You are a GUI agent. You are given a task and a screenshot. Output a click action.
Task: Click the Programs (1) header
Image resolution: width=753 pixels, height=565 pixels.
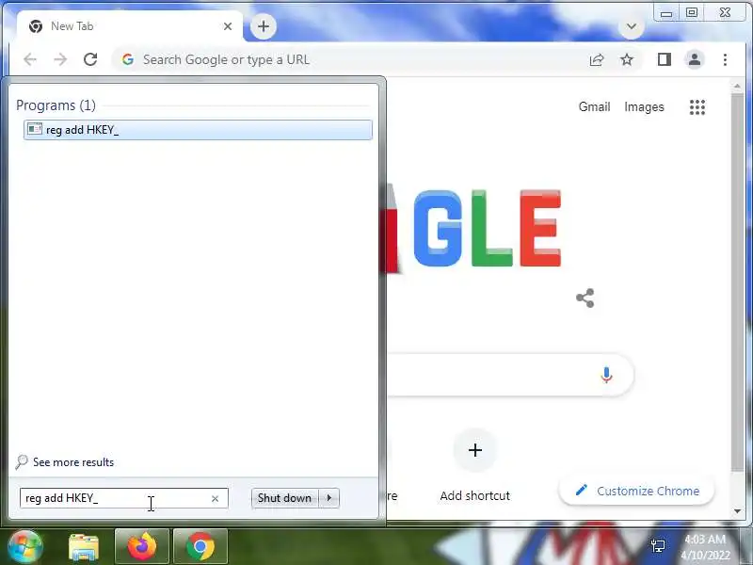point(56,105)
